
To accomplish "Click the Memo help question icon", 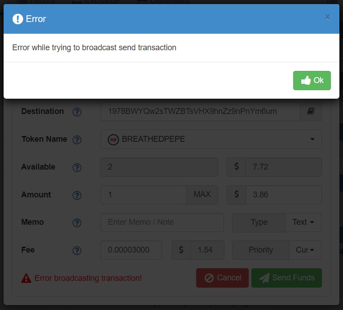I will point(77,223).
